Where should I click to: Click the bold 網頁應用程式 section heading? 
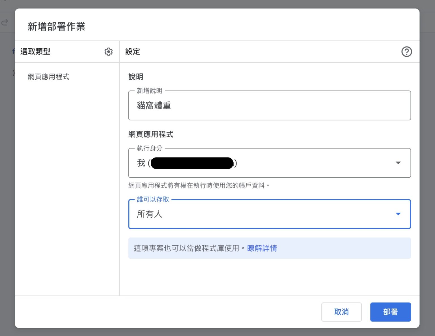click(x=151, y=134)
